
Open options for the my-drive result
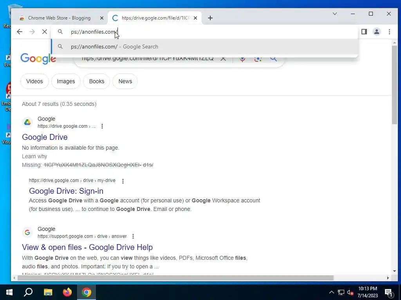click(x=123, y=181)
